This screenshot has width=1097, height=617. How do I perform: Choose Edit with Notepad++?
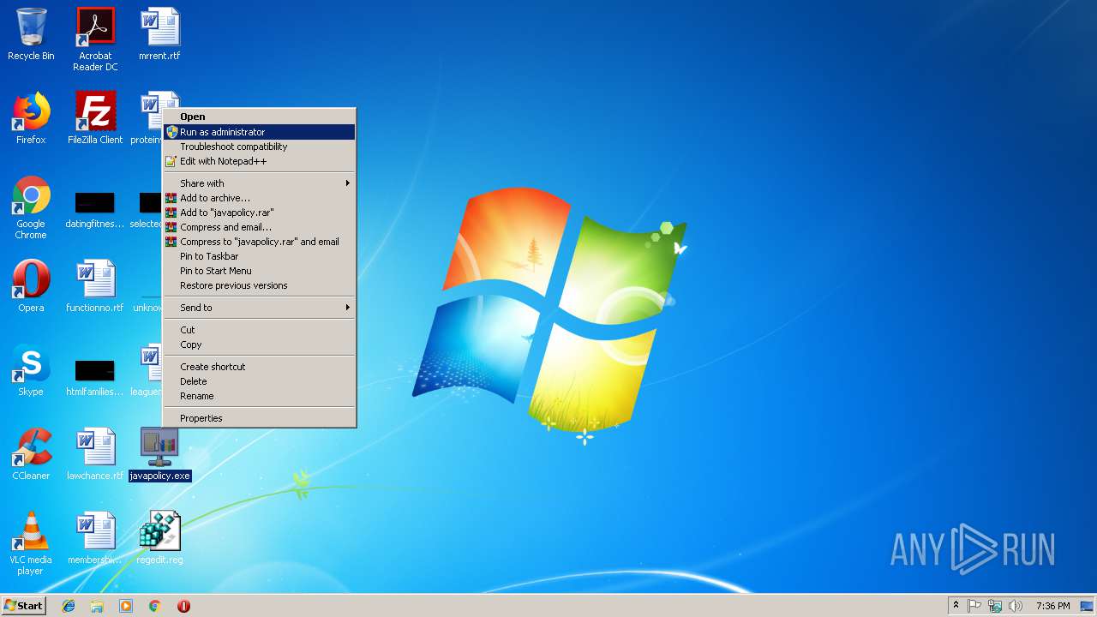(x=260, y=161)
